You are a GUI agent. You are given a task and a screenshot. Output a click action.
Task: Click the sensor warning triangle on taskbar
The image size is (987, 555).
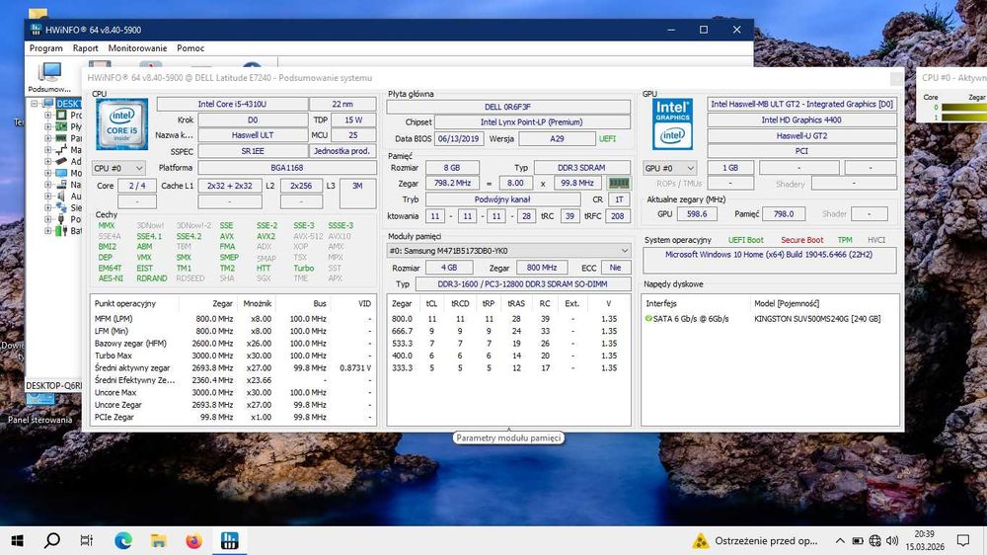click(x=701, y=540)
